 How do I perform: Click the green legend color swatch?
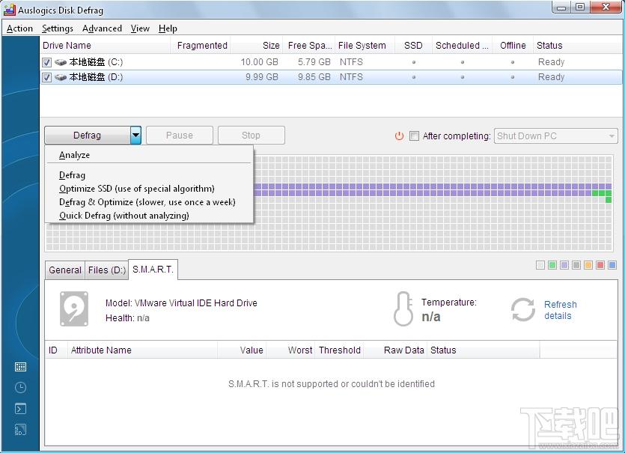552,265
